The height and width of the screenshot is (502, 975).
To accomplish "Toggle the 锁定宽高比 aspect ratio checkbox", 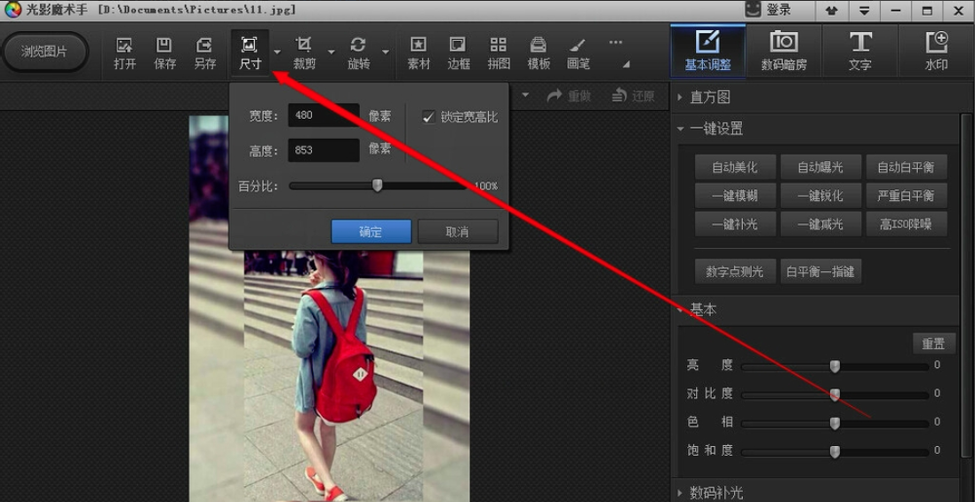I will (429, 117).
